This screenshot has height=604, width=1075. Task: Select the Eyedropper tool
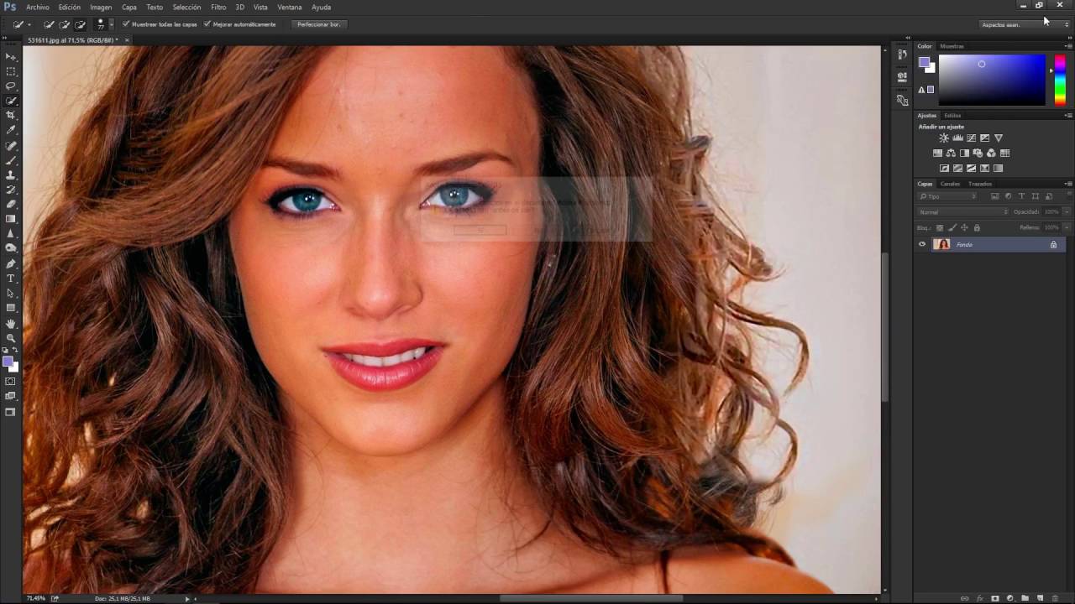(11, 130)
